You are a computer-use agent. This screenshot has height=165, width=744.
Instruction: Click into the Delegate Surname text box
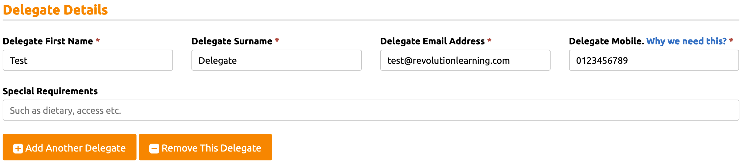tap(277, 60)
